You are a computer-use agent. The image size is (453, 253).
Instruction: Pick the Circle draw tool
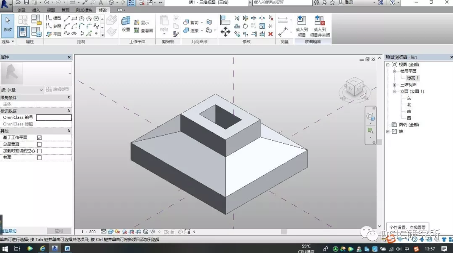(x=96, y=19)
